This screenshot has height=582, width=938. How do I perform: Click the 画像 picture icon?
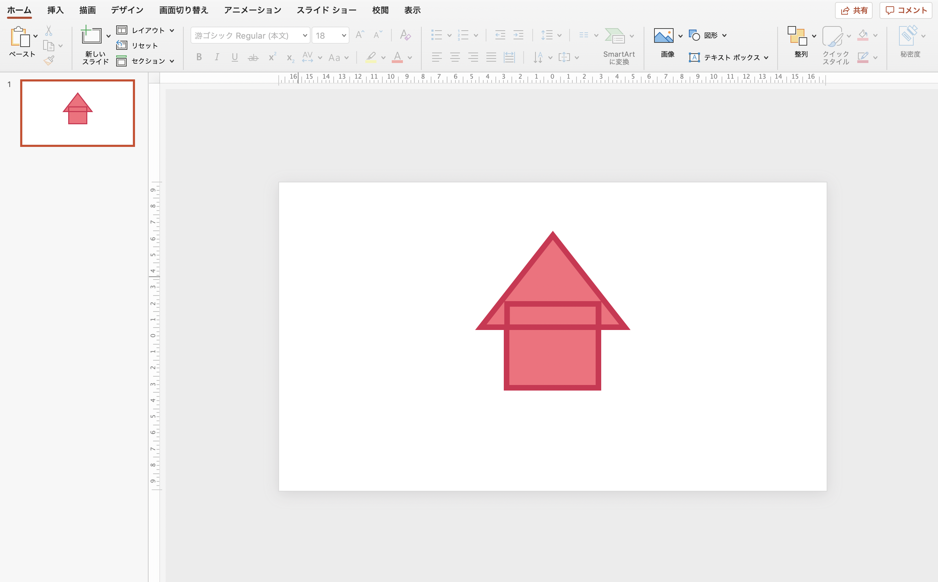click(664, 36)
